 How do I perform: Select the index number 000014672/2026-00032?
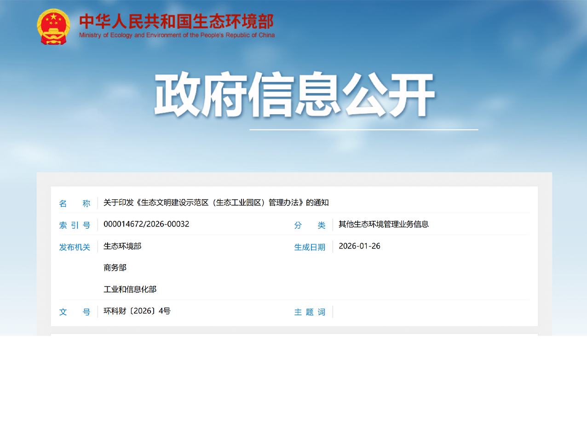pyautogui.click(x=146, y=224)
